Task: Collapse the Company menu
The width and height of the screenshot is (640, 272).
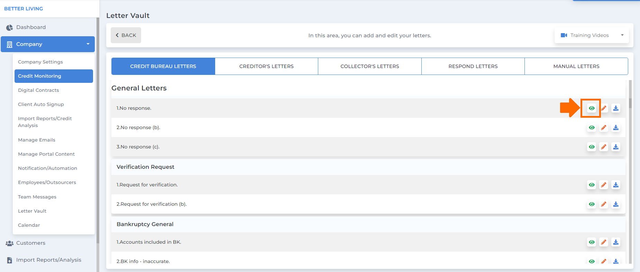Action: click(48, 44)
